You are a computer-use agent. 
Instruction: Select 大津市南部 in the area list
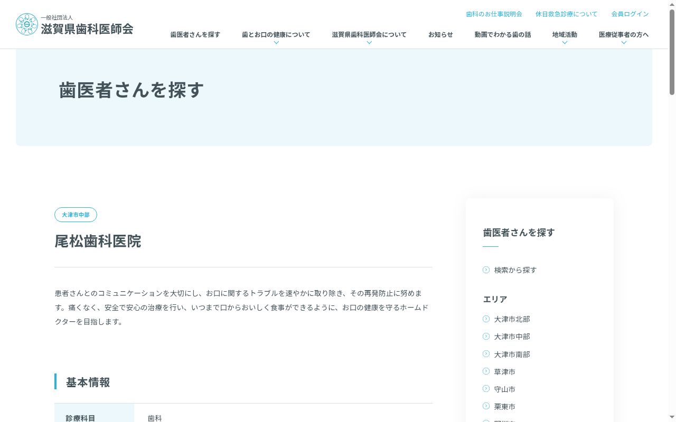512,354
